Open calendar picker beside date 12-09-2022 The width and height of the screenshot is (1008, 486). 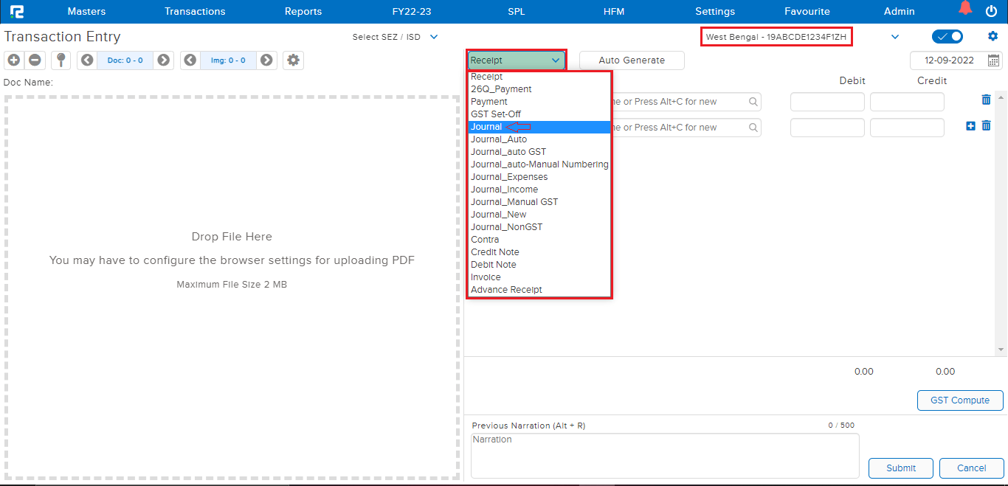point(994,60)
